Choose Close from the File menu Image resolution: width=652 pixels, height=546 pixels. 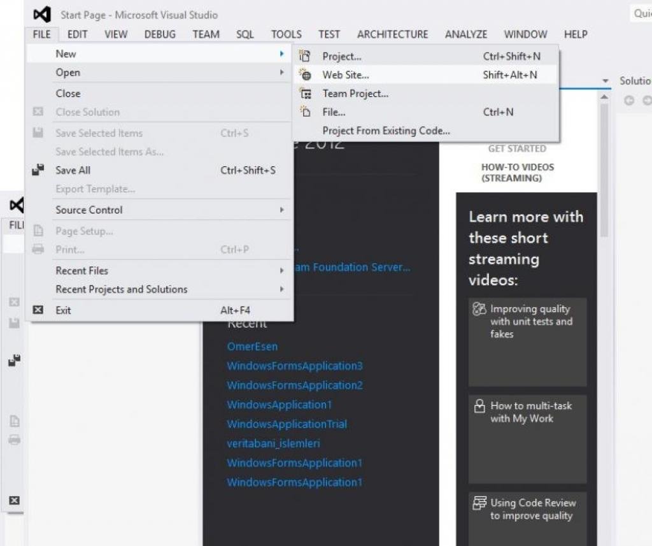coord(67,93)
